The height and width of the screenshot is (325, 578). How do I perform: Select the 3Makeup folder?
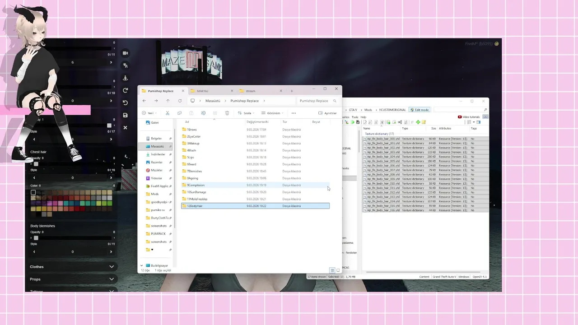[x=255, y=143]
